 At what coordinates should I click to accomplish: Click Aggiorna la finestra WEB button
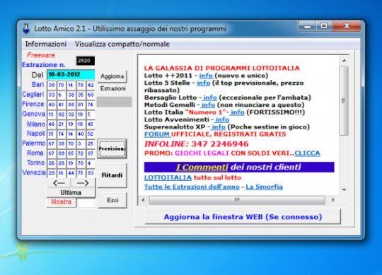pos(243,216)
